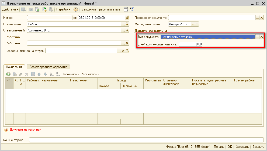Click the Организация field with Добро

pos(74,24)
